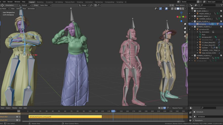The image size is (223, 125).
Task: Collapse the Armature.001 tree item
Action: tap(195, 29)
